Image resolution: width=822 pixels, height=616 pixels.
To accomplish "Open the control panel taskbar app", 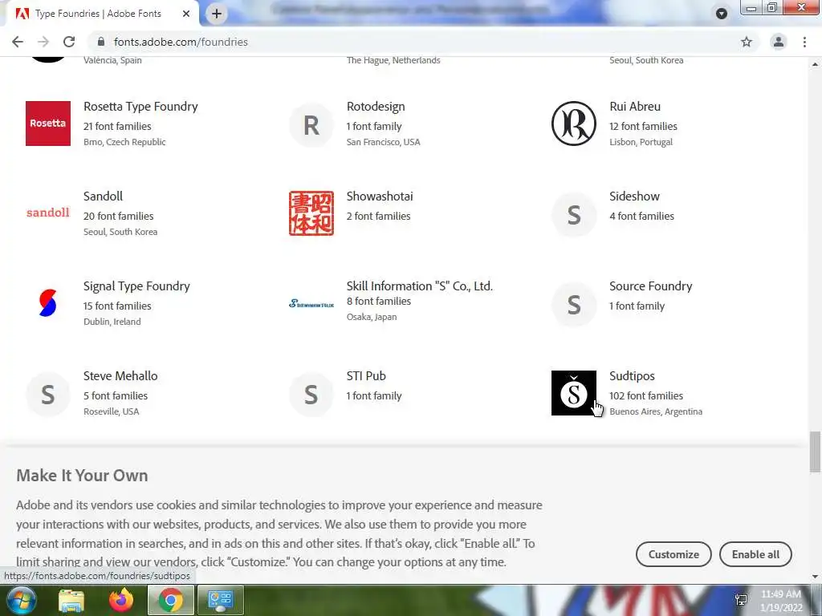I will [x=221, y=600].
